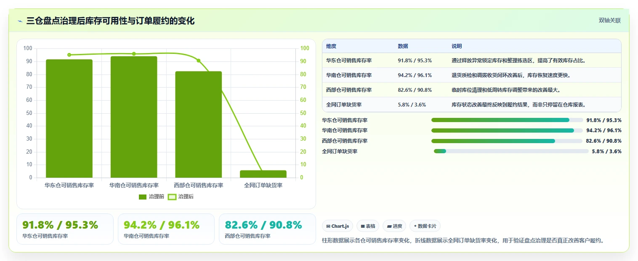Viewport: 638px width, 261px height.
Task: Open the 91.8% / 95.3% data card
Action: pyautogui.click(x=65, y=229)
